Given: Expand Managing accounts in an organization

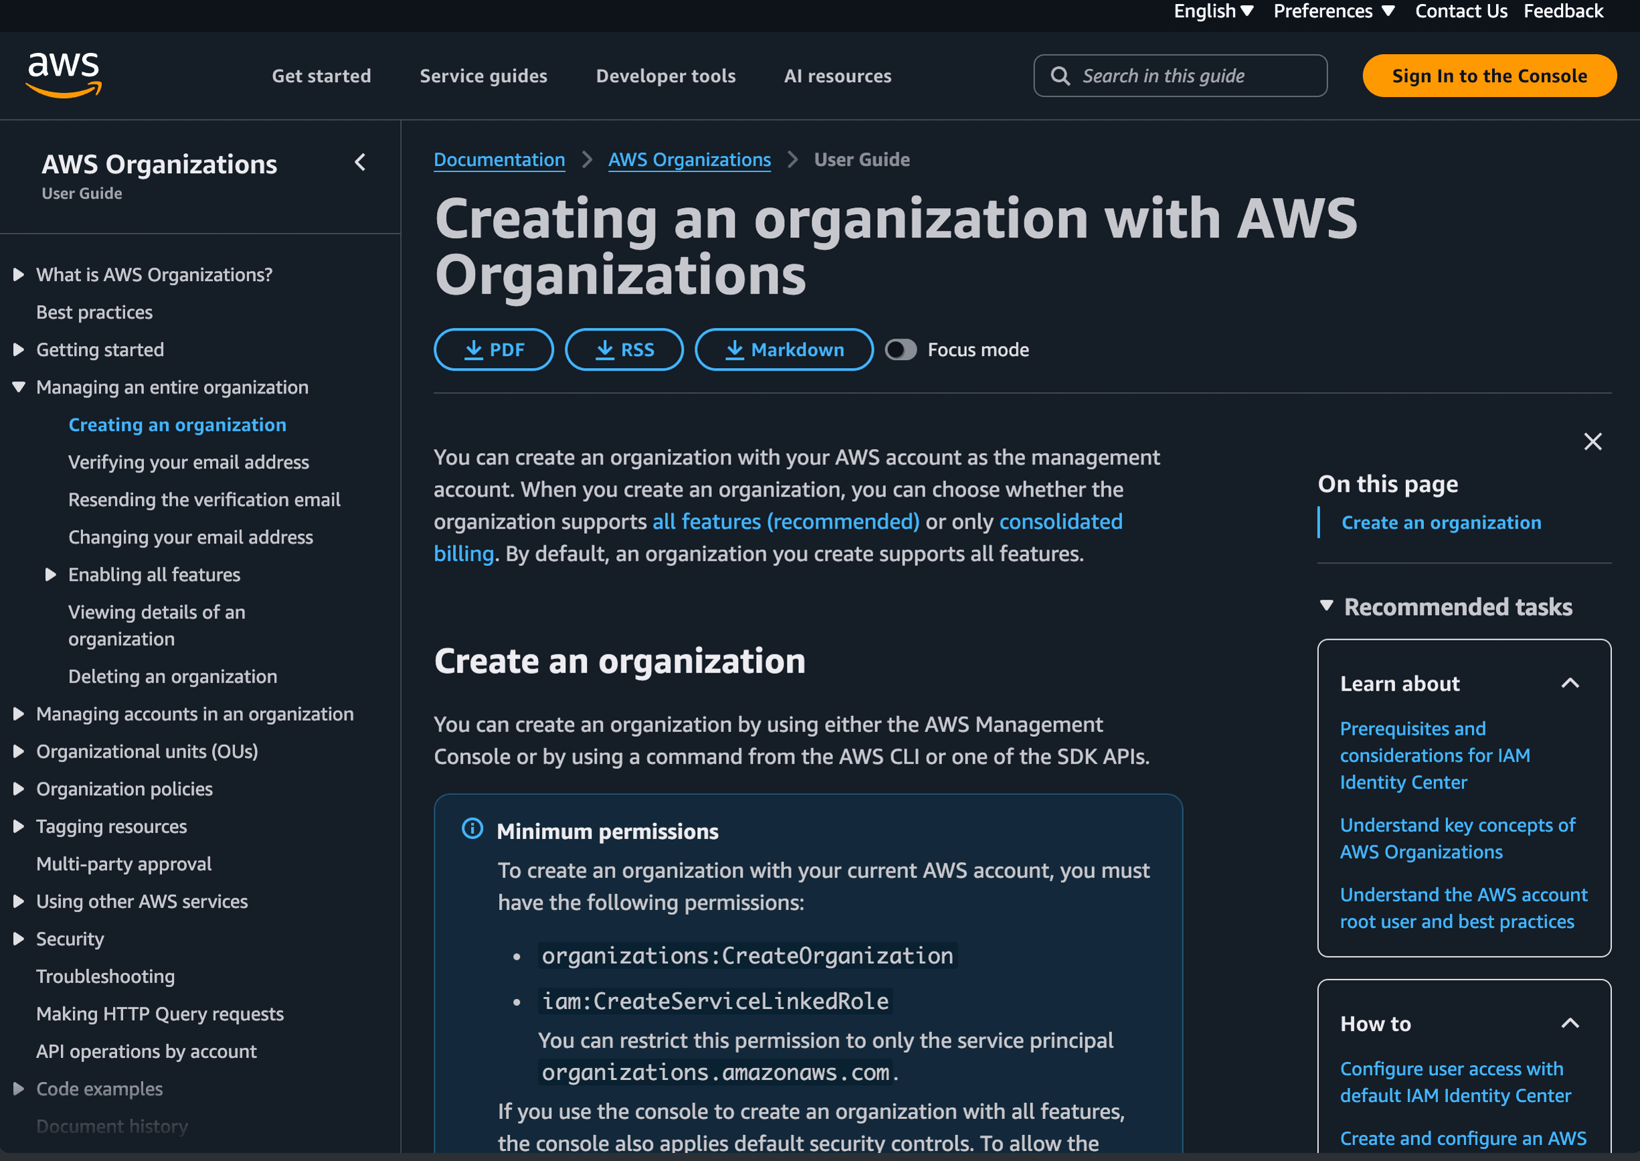Looking at the screenshot, I should [19, 713].
